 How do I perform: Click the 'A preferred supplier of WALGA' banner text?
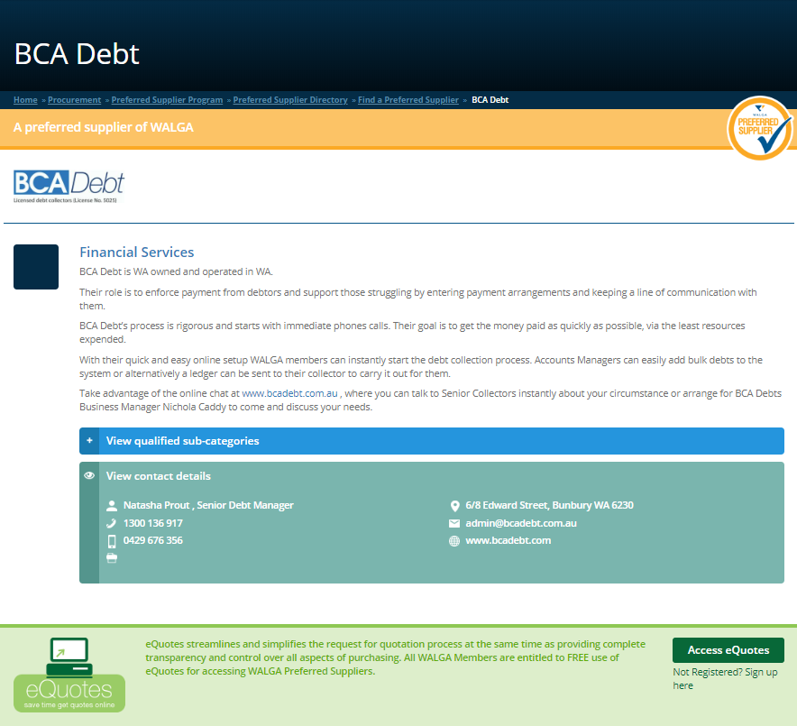click(103, 127)
